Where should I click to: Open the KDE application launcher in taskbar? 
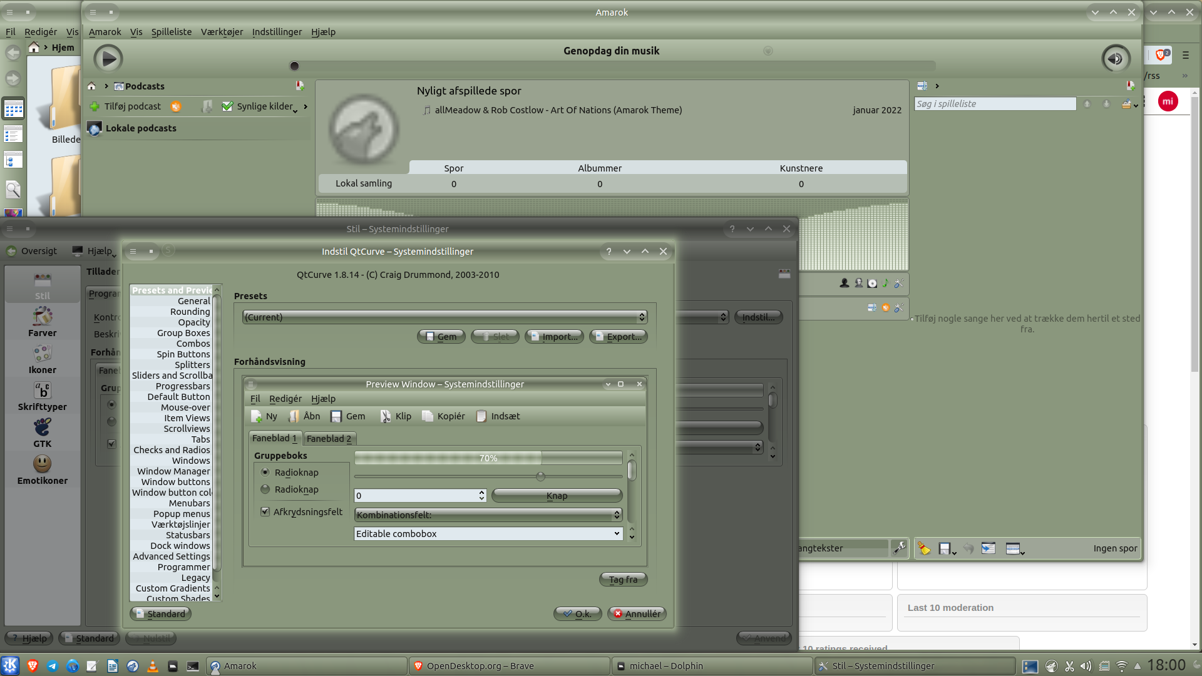pyautogui.click(x=11, y=666)
